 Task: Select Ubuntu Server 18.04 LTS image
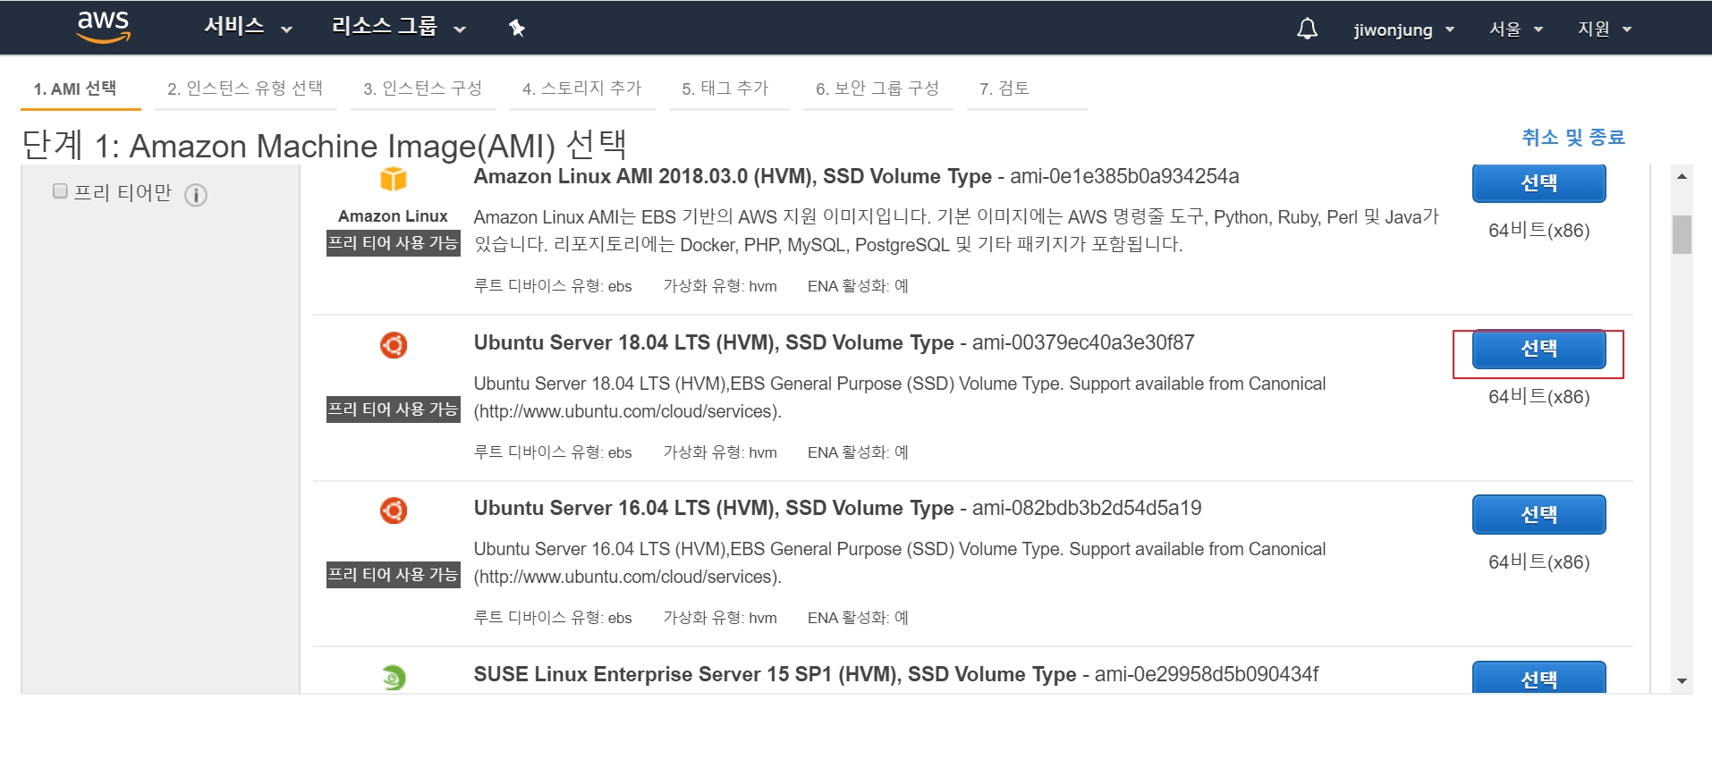(x=1538, y=349)
